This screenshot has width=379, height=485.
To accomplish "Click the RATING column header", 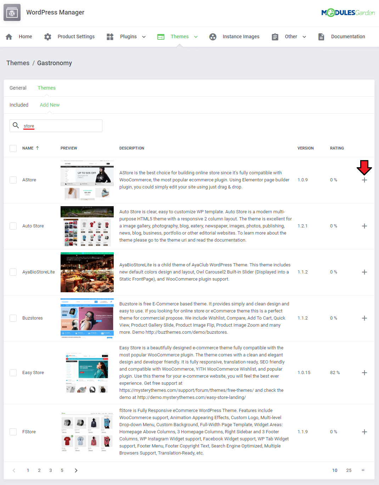I will point(337,148).
